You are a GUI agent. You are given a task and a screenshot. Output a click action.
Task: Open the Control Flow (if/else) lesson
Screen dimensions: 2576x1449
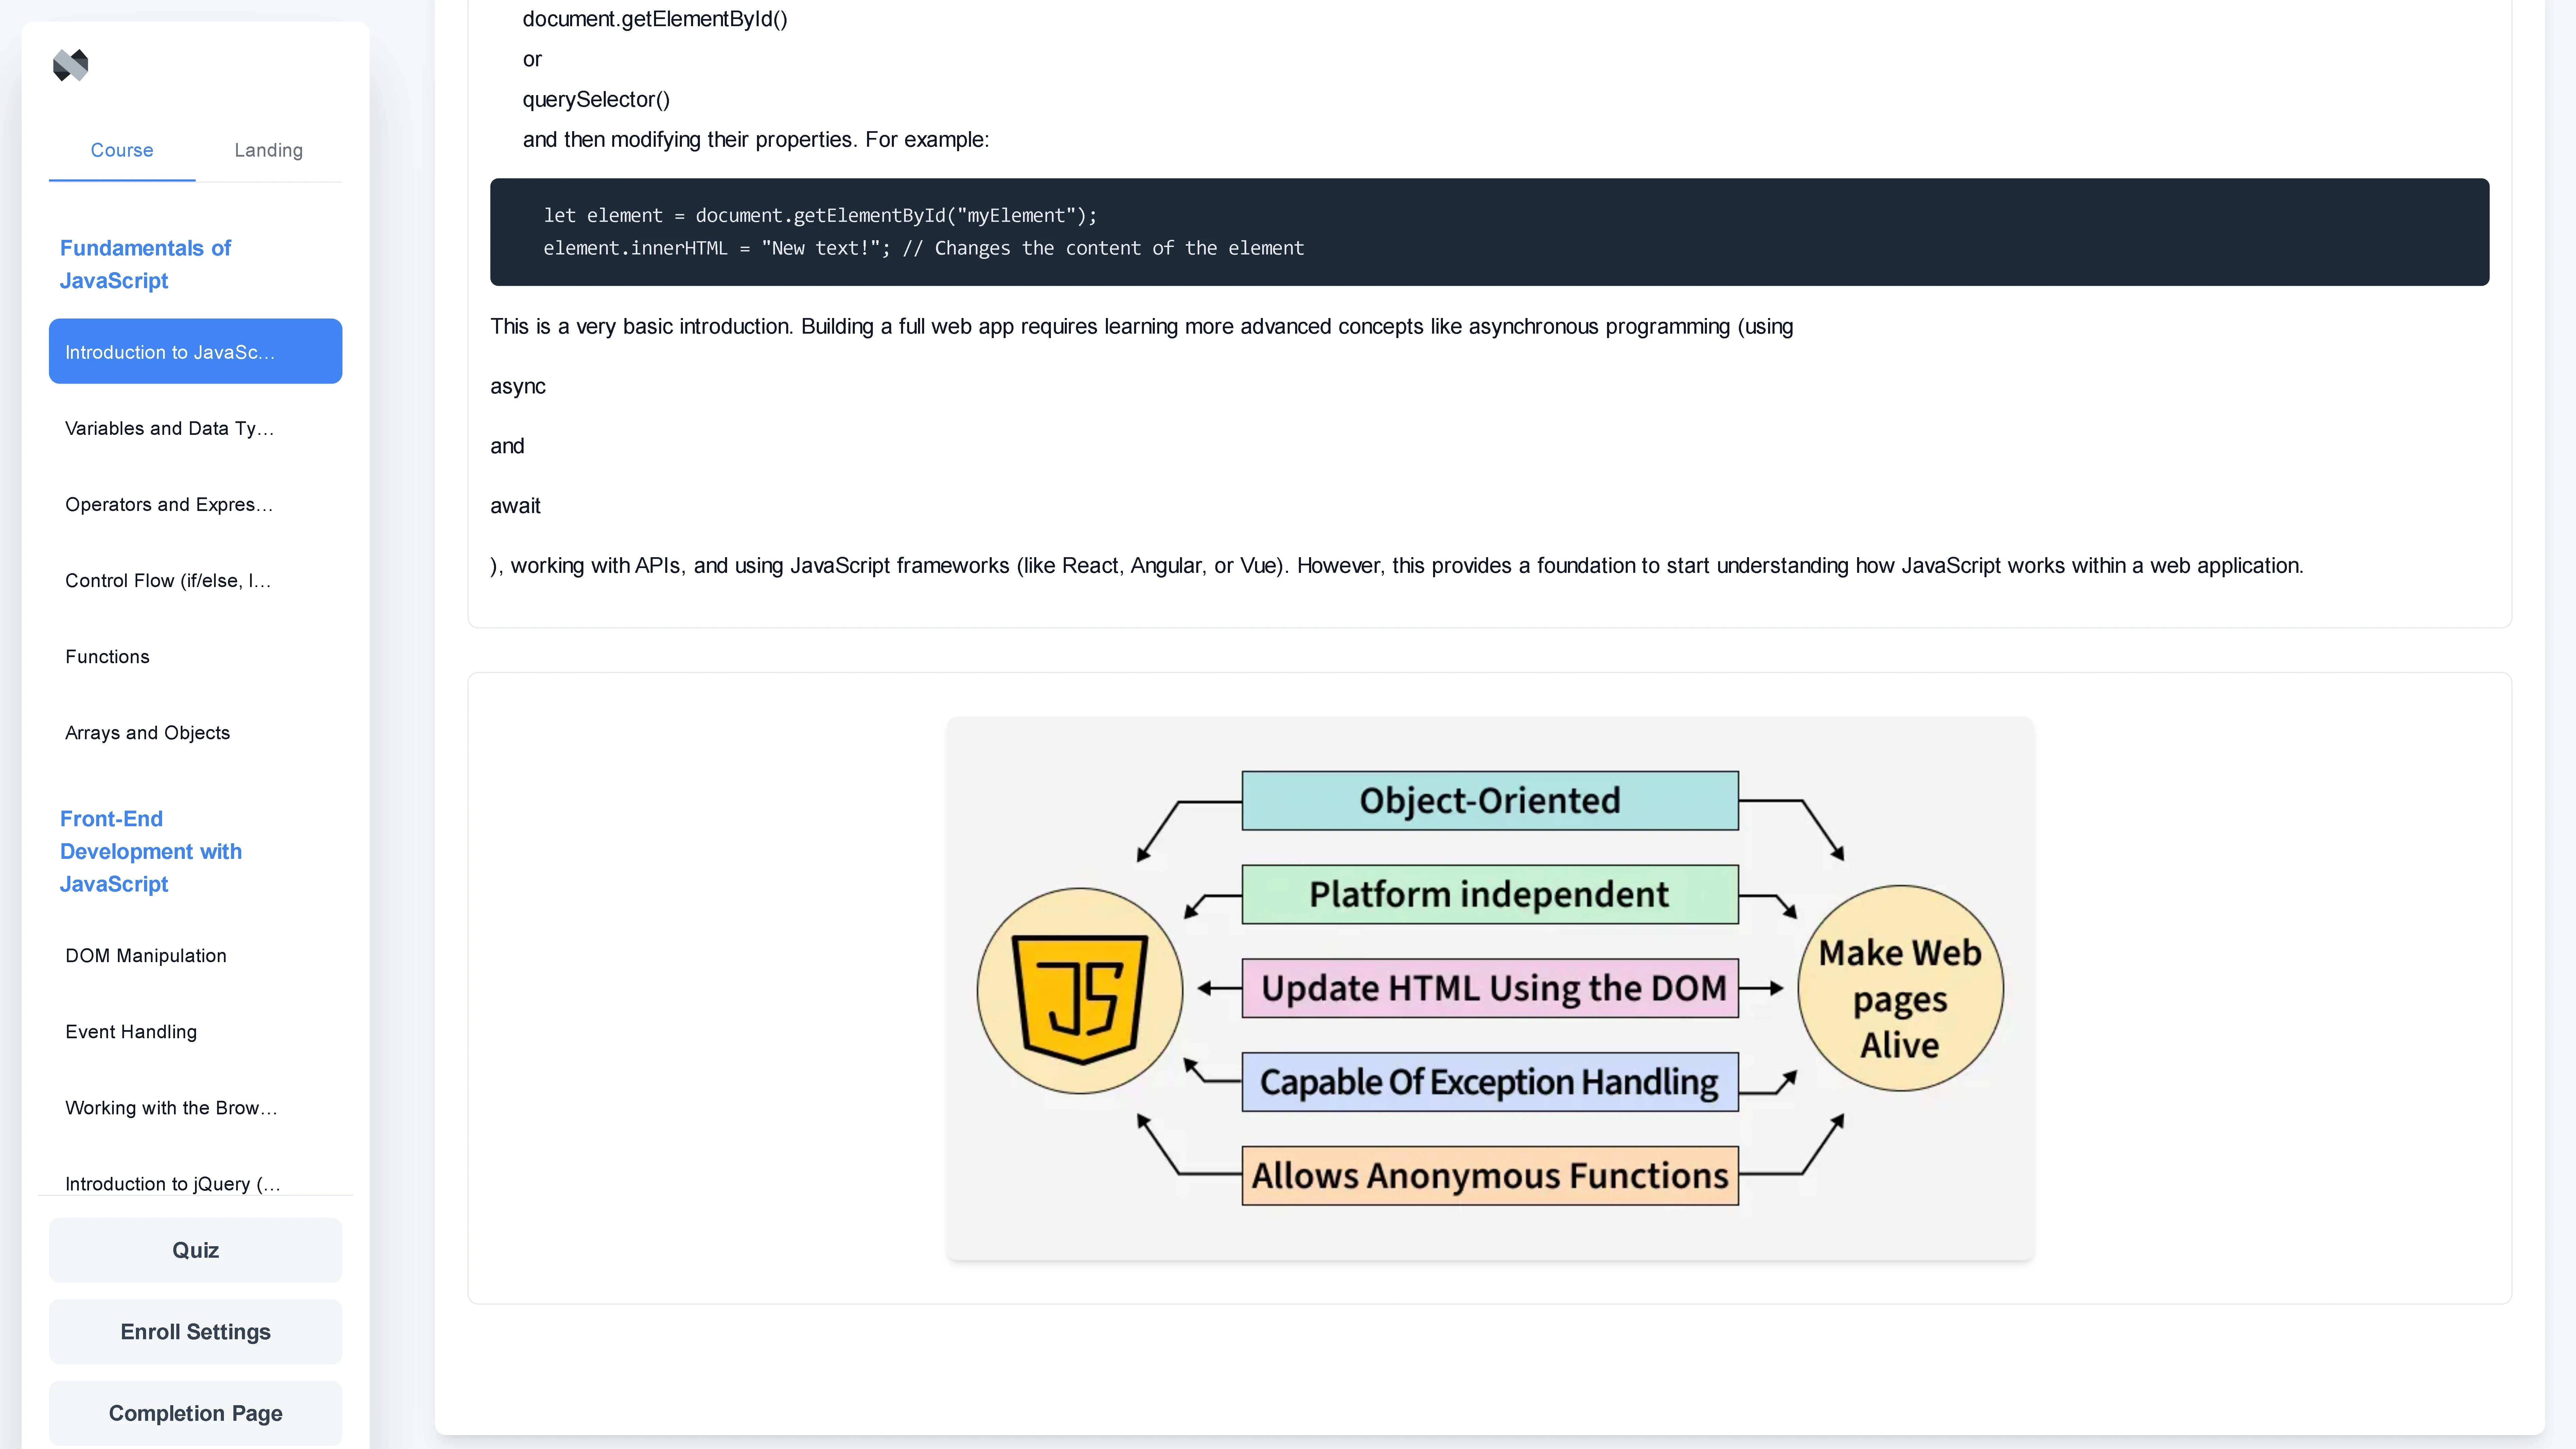pyautogui.click(x=168, y=580)
